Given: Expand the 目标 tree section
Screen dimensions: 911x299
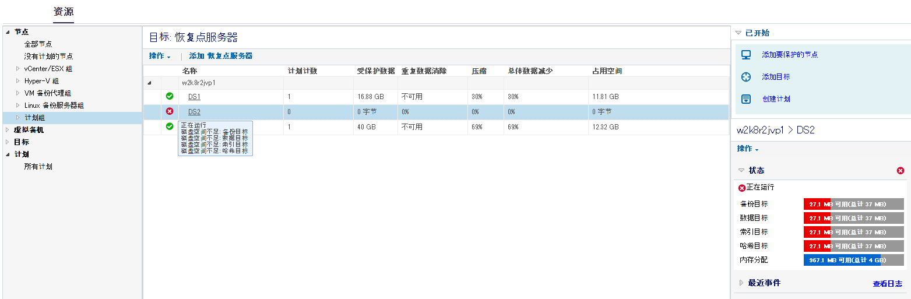Looking at the screenshot, I should click(x=8, y=142).
